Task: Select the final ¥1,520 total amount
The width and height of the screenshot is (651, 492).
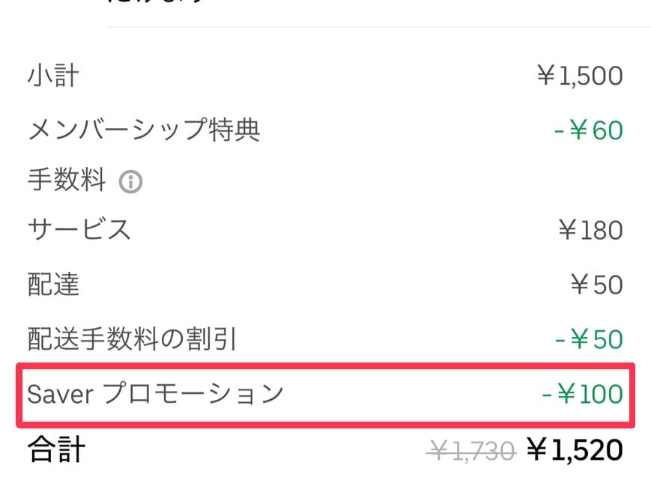Action: point(572,449)
